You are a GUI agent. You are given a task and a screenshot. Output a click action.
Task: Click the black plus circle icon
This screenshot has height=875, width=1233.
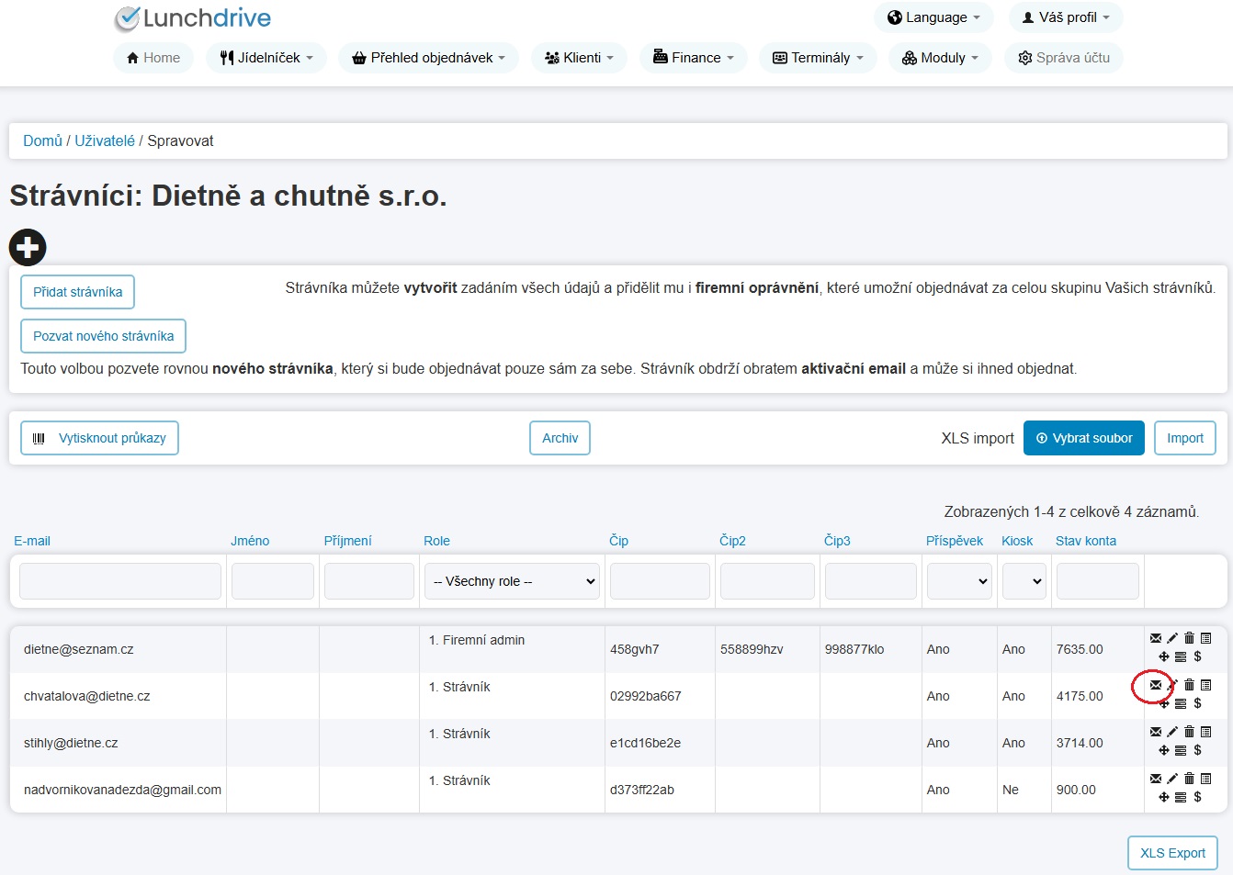tap(28, 247)
